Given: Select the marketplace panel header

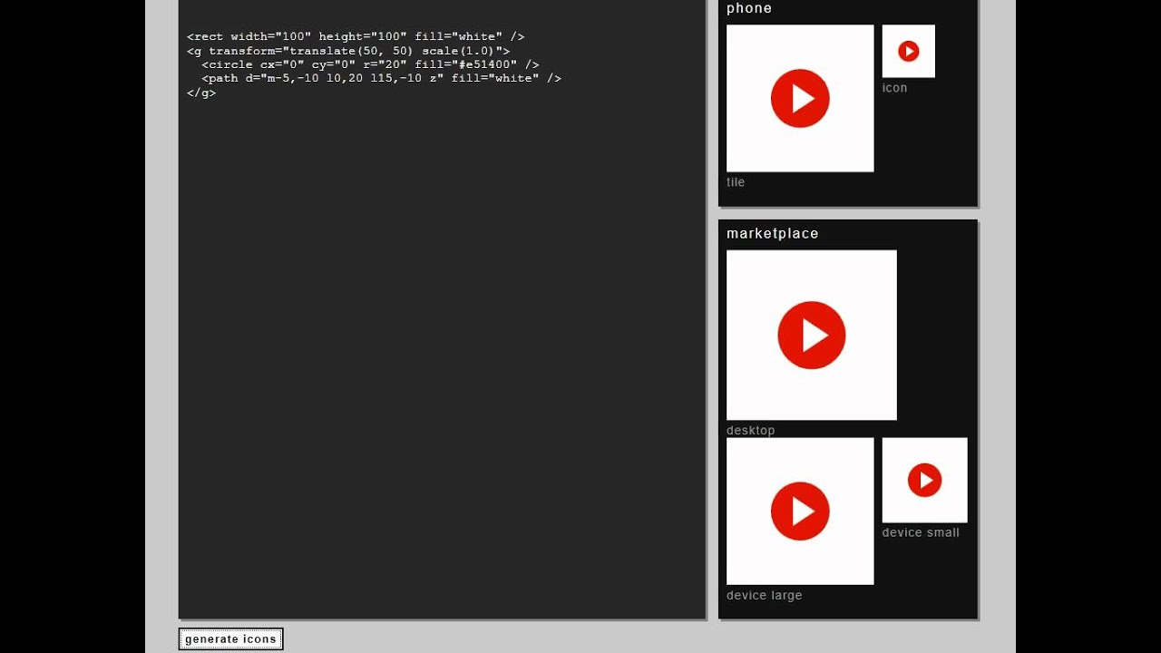Looking at the screenshot, I should pyautogui.click(x=773, y=233).
